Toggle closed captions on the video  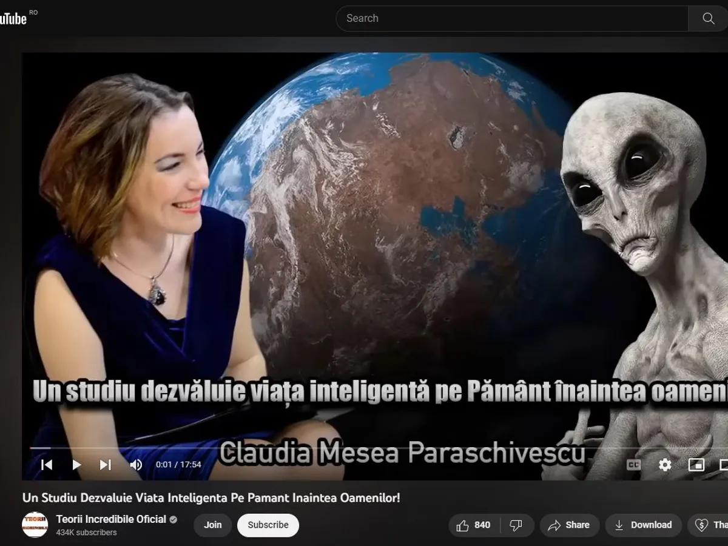tap(634, 465)
